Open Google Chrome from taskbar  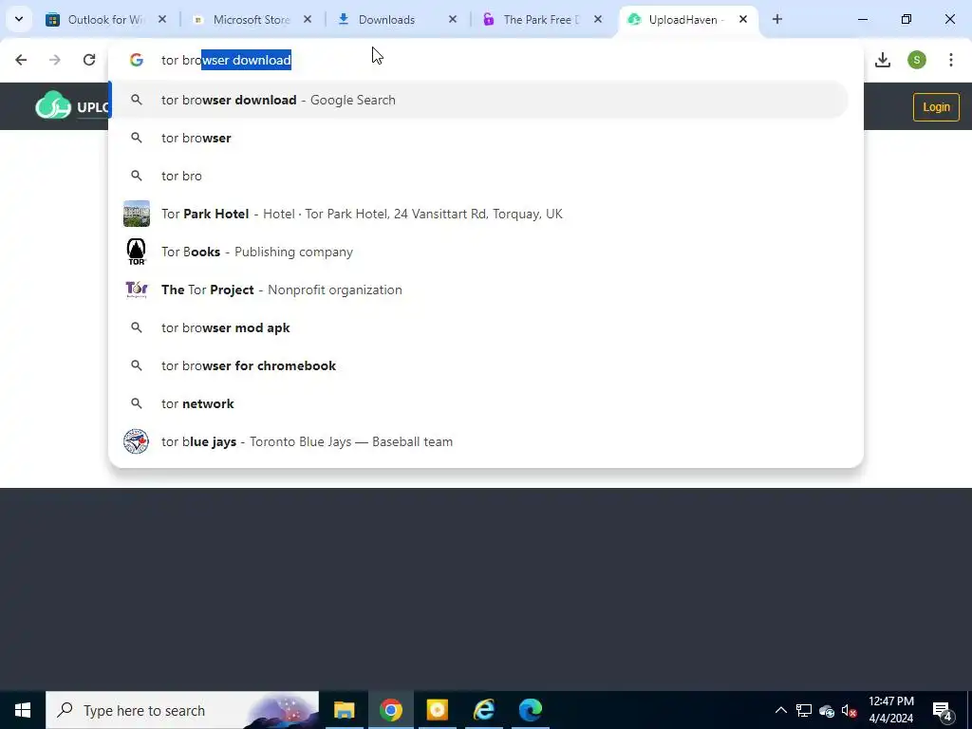390,710
